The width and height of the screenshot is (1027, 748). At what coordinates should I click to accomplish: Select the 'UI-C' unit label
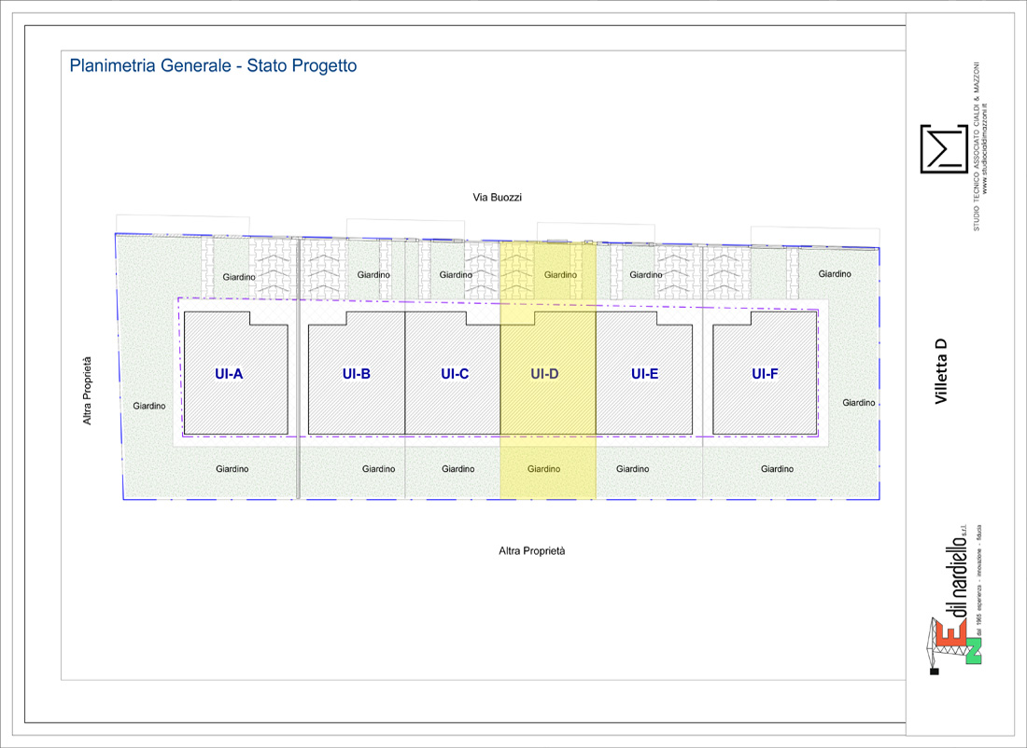(x=455, y=374)
